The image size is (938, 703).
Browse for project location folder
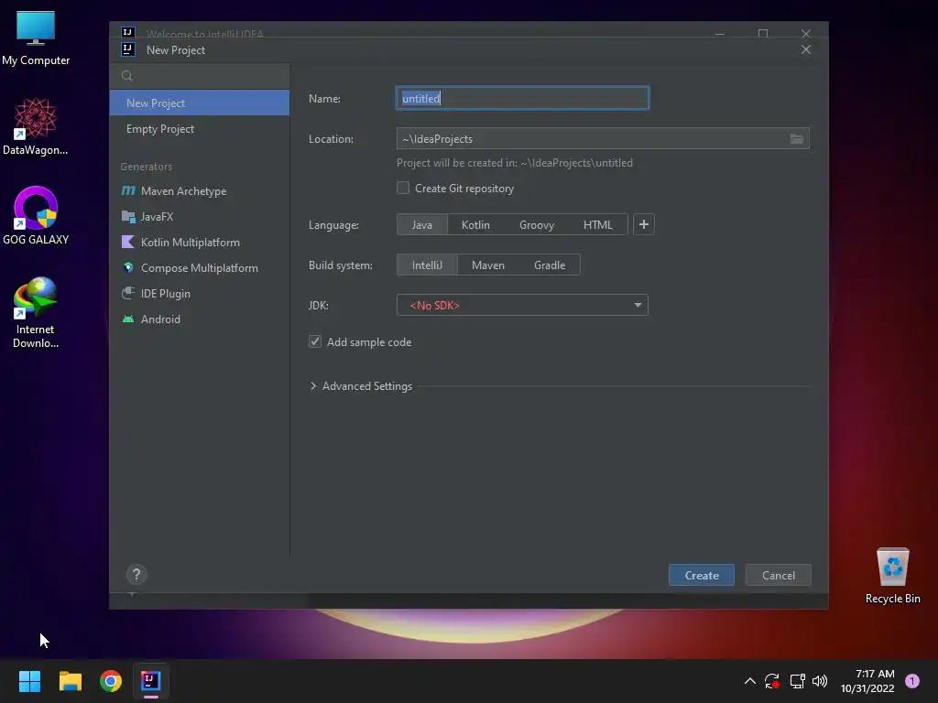point(796,139)
